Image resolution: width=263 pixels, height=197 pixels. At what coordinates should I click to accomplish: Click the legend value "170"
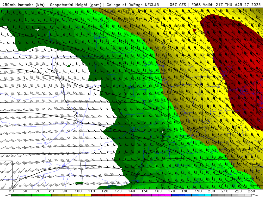click(171, 191)
